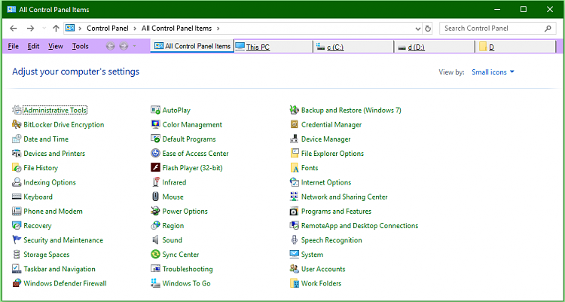Image resolution: width=565 pixels, height=302 pixels.
Task: Click the Mouse icon
Action: 155,197
